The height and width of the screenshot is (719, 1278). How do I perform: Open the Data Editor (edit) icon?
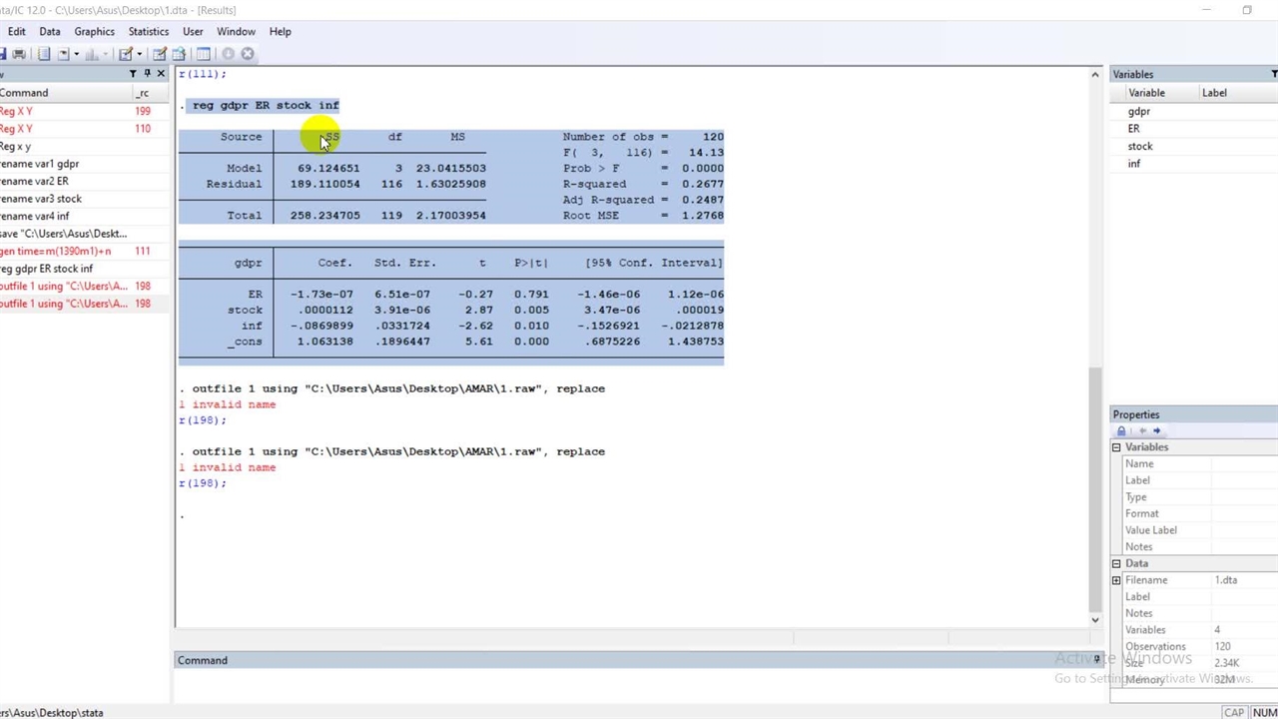[160, 54]
